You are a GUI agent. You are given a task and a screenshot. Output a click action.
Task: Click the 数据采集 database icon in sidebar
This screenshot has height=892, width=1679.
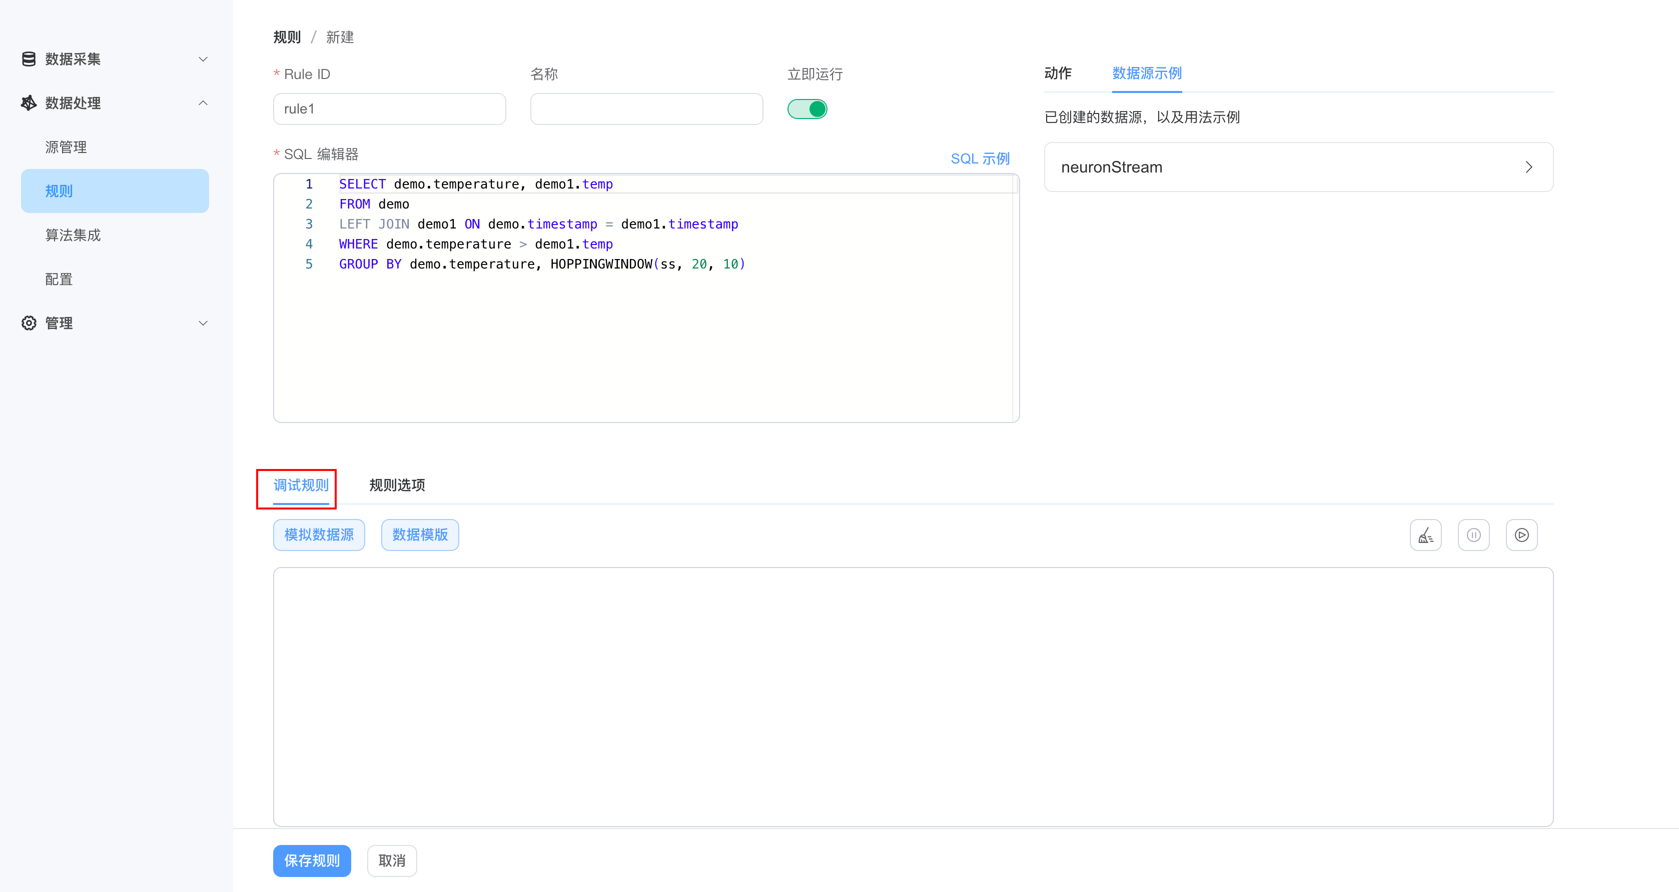28,58
